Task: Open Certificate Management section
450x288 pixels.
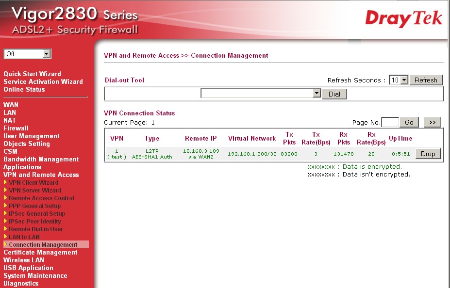Action: pyautogui.click(x=40, y=252)
